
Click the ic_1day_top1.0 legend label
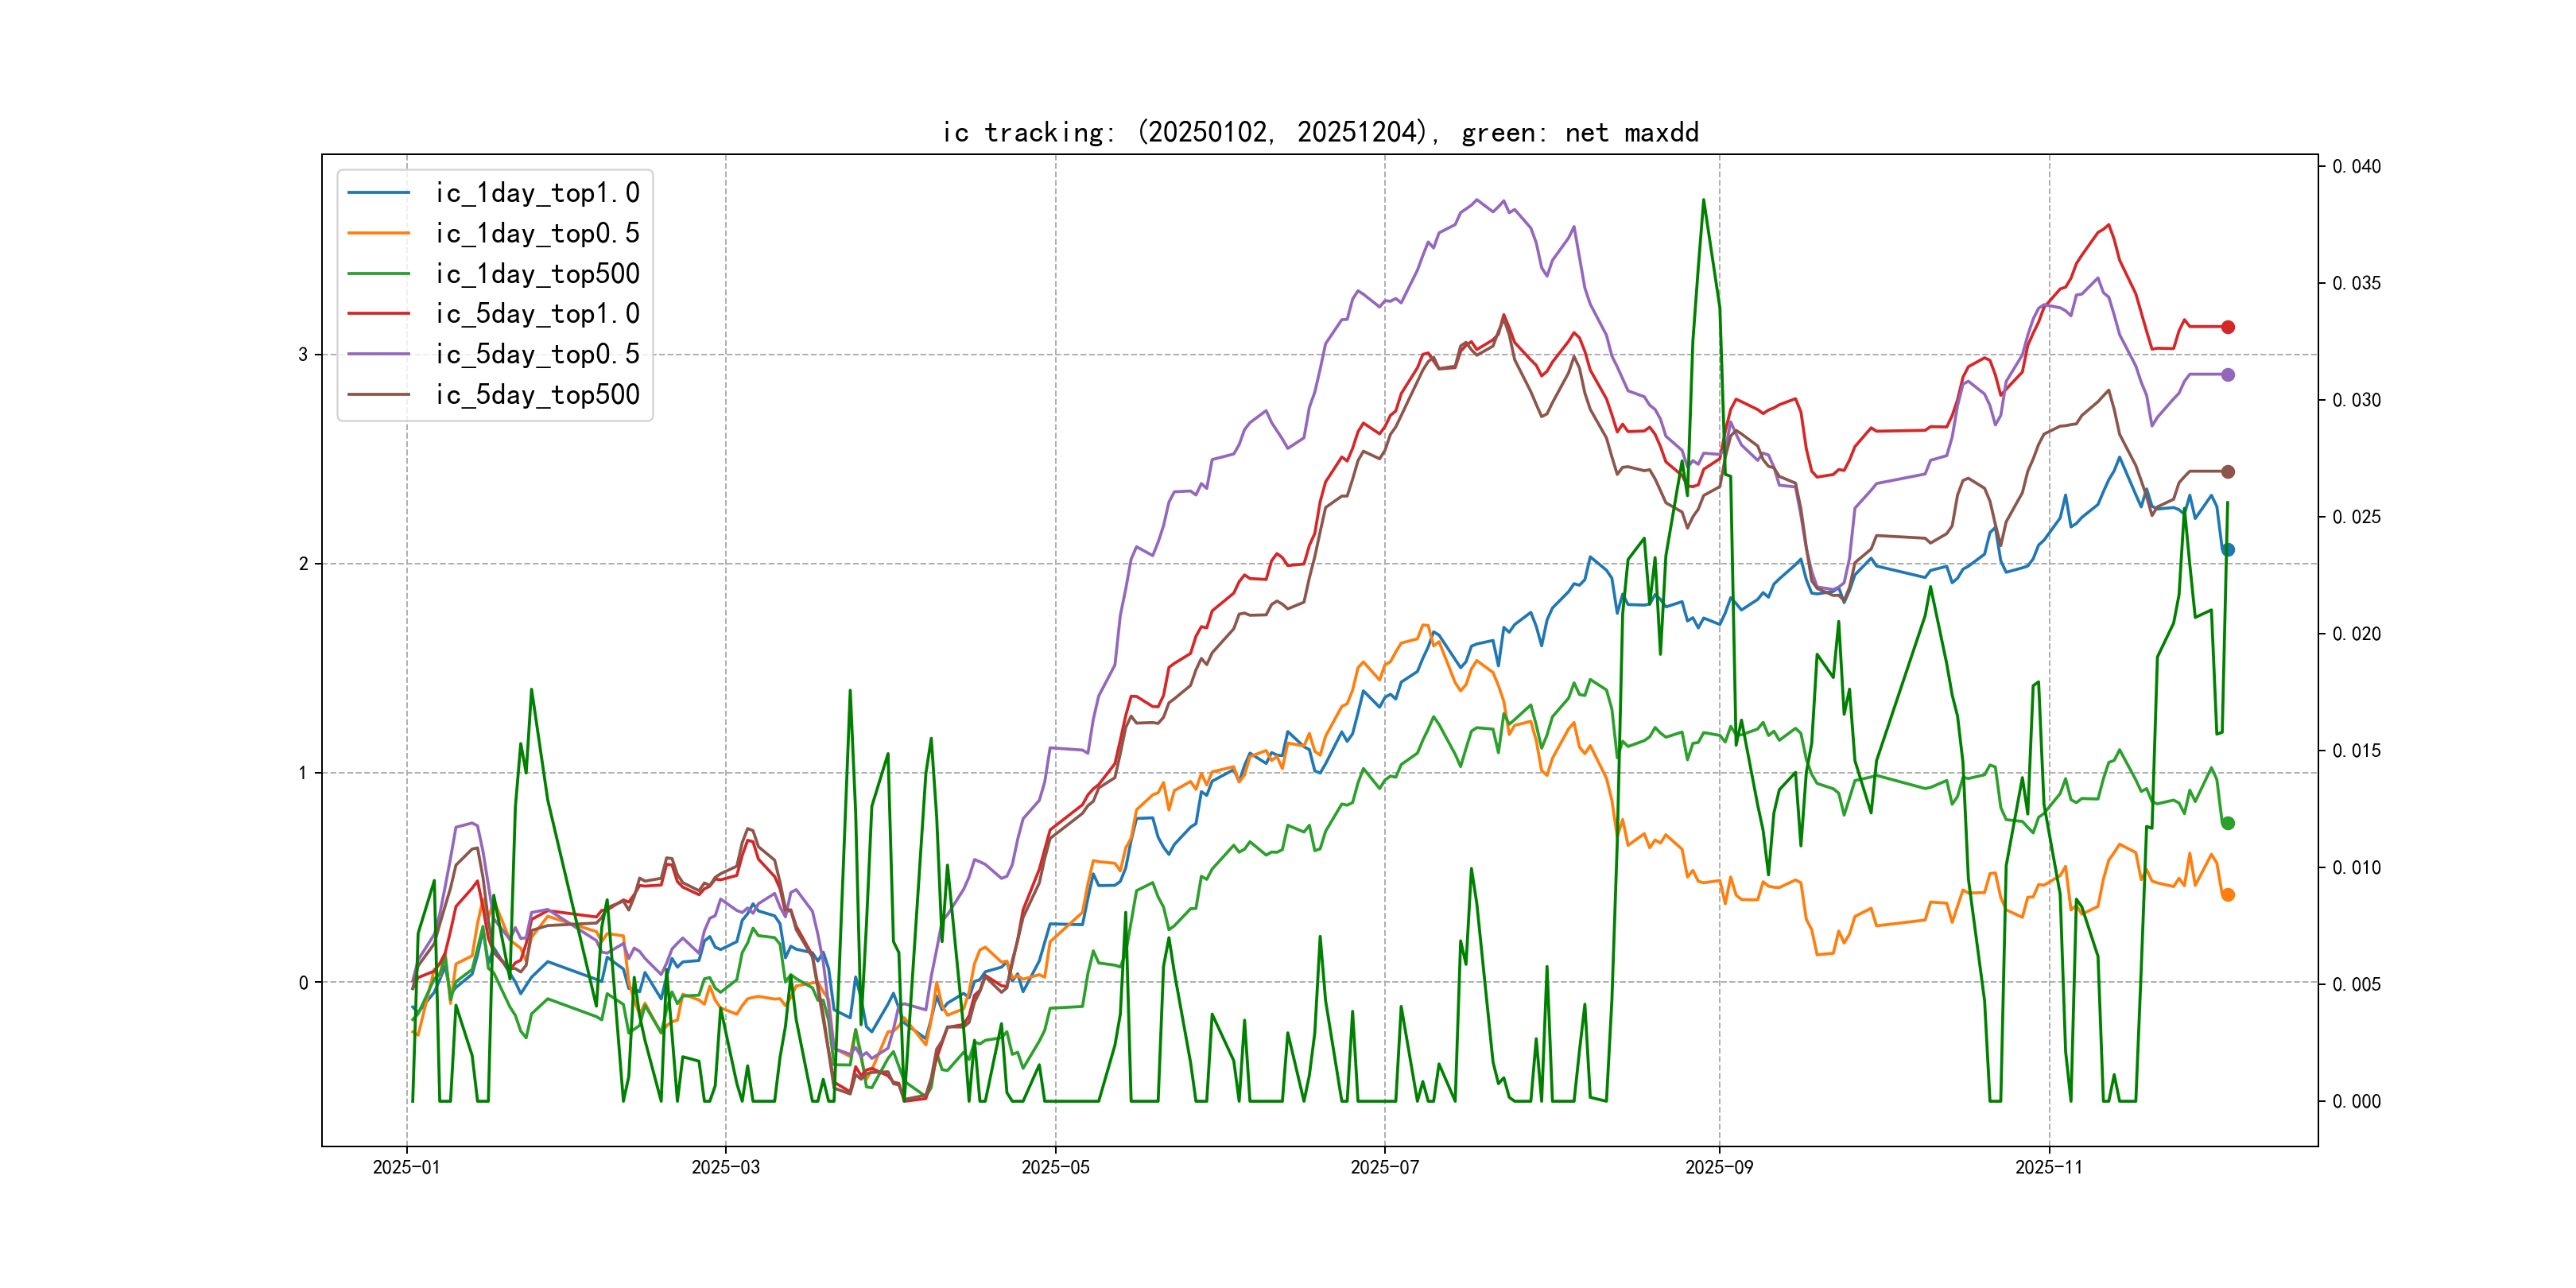coord(537,193)
